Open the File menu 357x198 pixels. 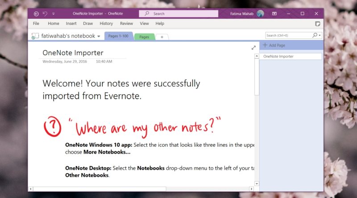tap(36, 24)
